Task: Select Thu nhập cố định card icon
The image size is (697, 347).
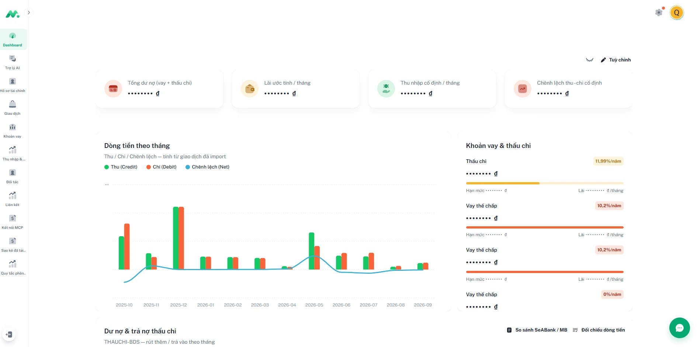Action: point(386,89)
